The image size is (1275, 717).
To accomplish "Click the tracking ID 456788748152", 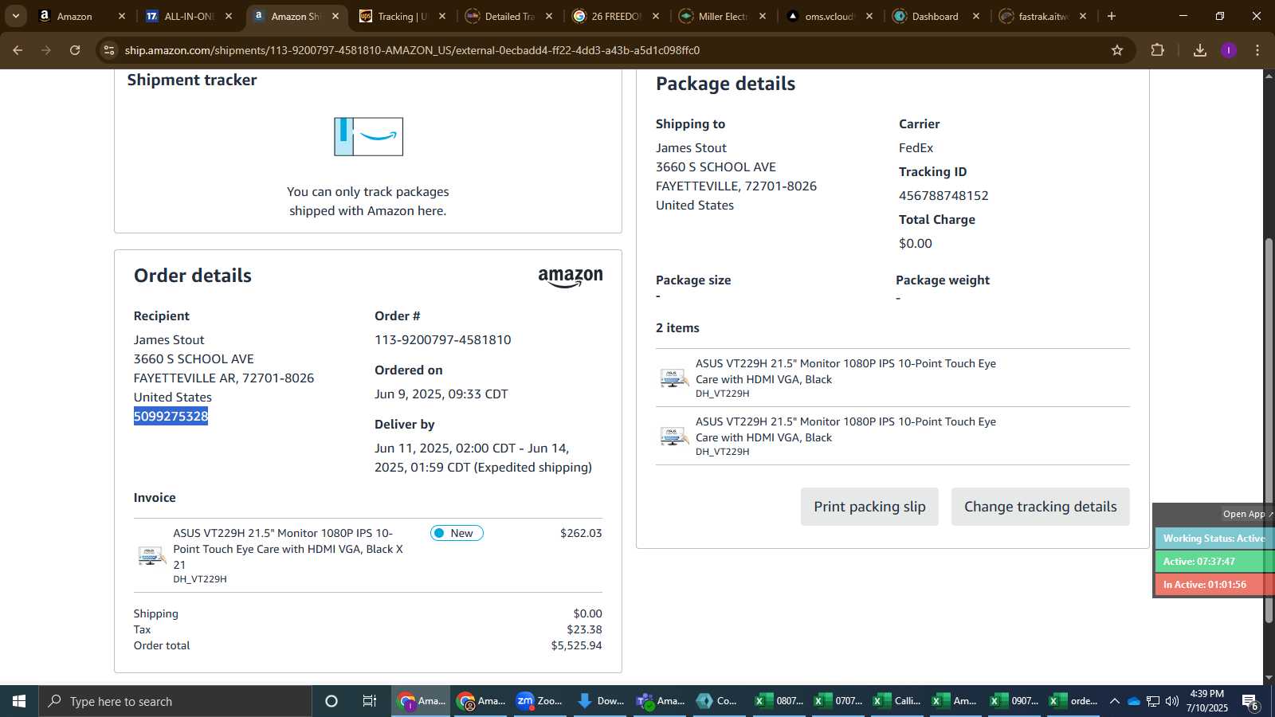I will [x=943, y=195].
